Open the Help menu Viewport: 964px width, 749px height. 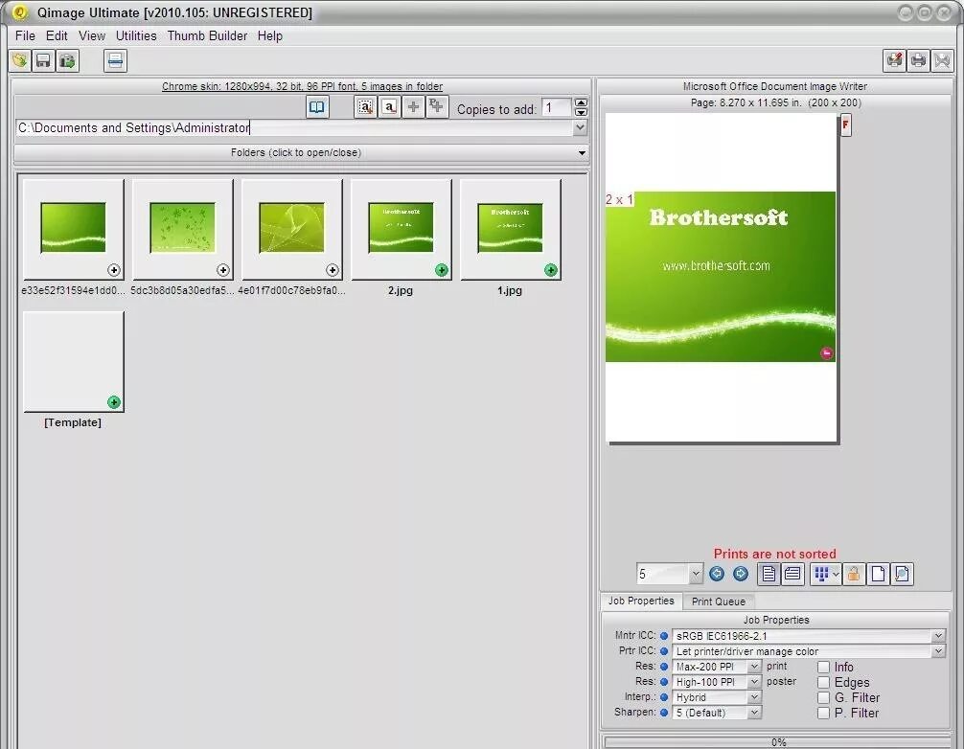pos(270,35)
